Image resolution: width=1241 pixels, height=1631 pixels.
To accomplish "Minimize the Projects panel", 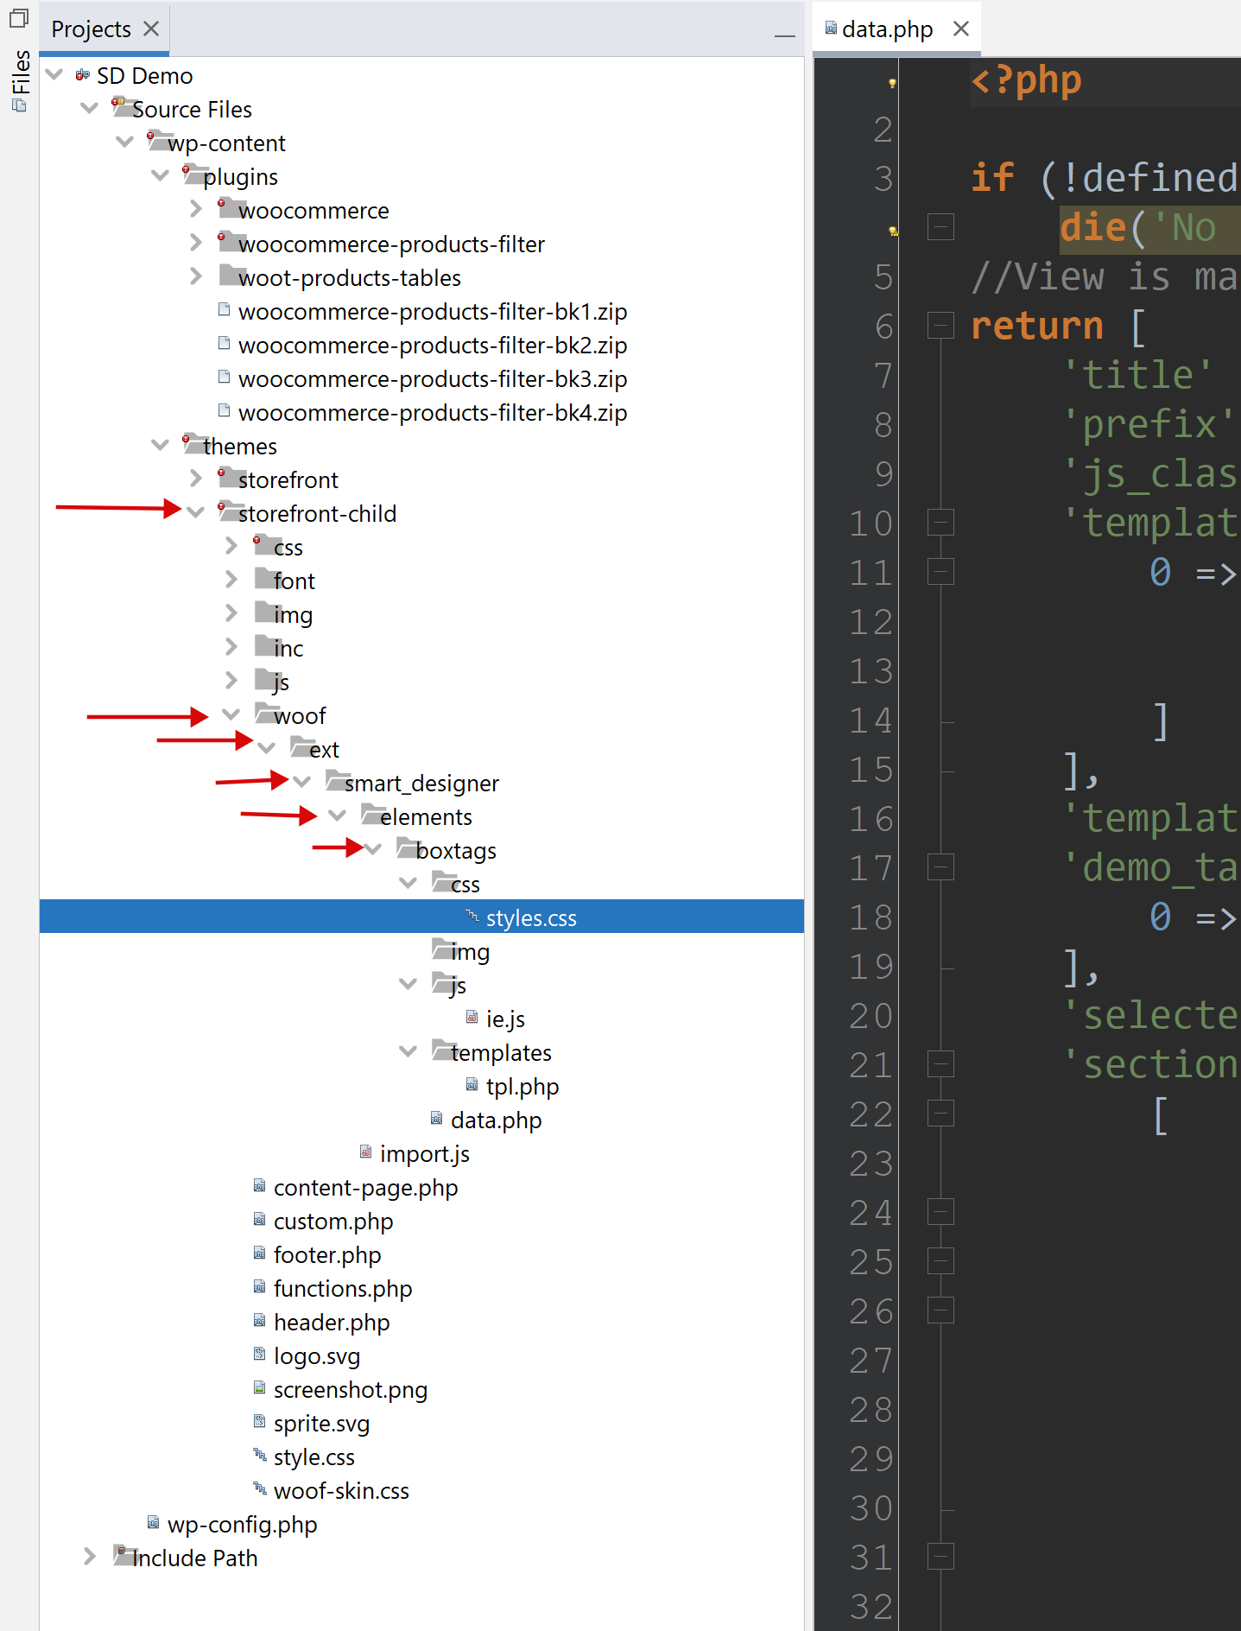I will click(784, 35).
